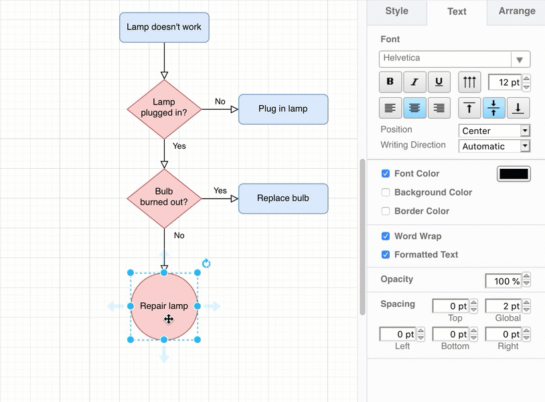
Task: Click the Replace bulb flowchart box
Action: (x=283, y=198)
